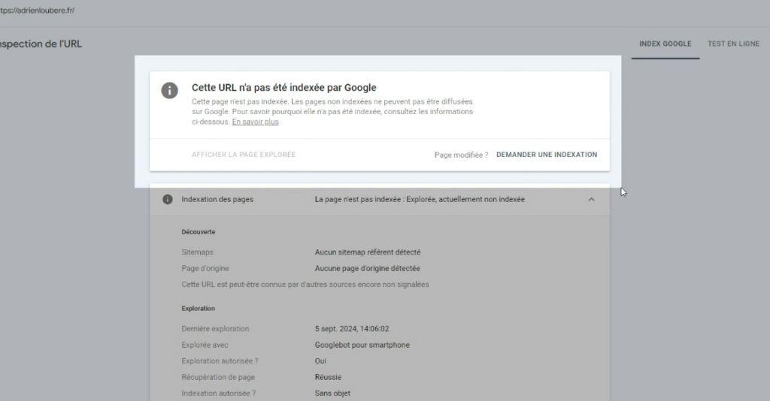Click the Sans objet indexing value
770x401 pixels.
tap(332, 393)
